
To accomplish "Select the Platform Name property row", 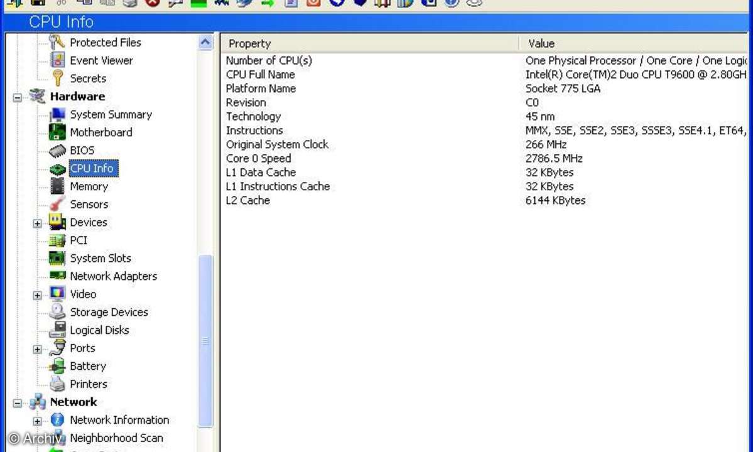I will pos(485,89).
